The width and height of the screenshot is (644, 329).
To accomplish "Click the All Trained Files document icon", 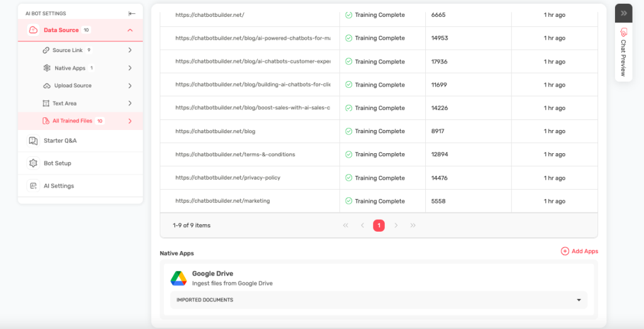I will 46,121.
